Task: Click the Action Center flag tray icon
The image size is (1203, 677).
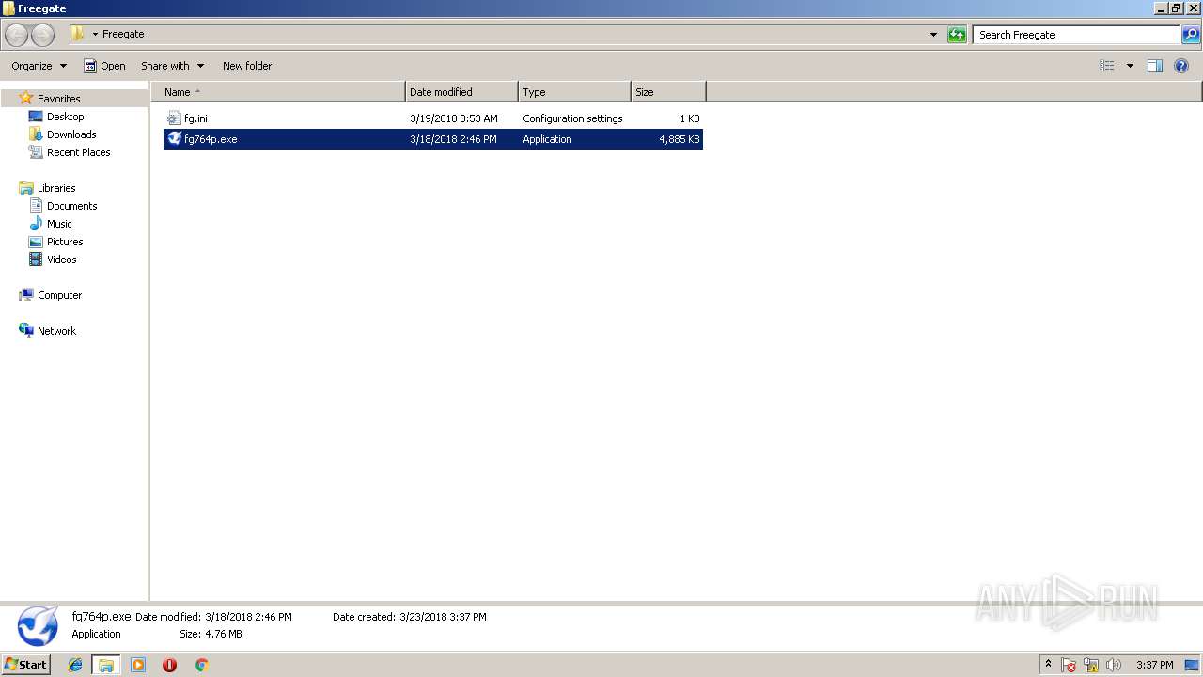Action: [x=1069, y=665]
